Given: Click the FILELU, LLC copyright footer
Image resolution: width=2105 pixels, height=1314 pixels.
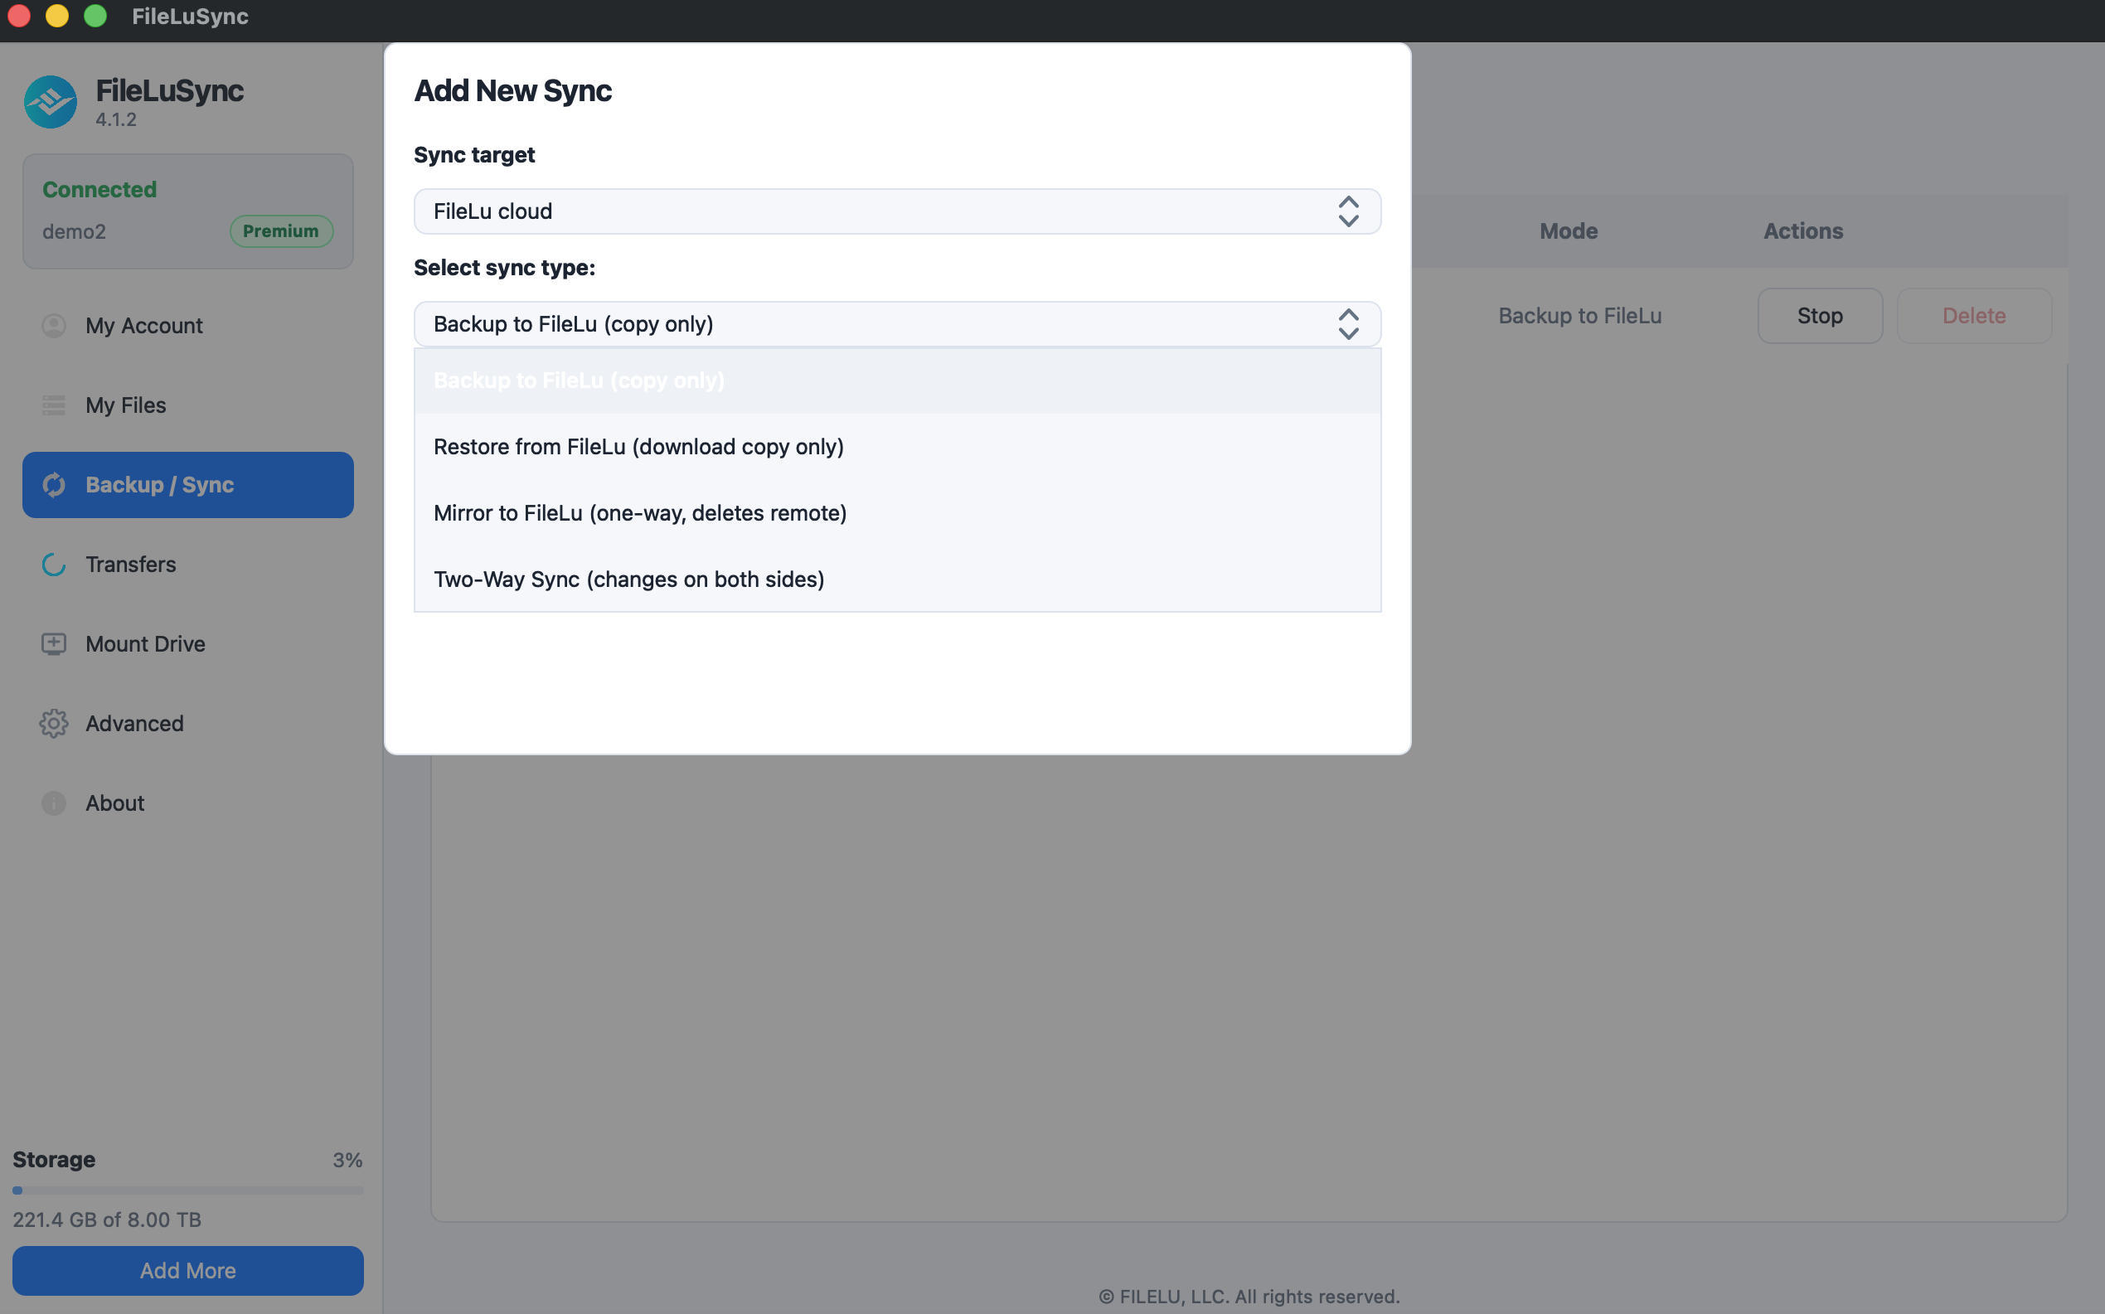Looking at the screenshot, I should [1249, 1296].
